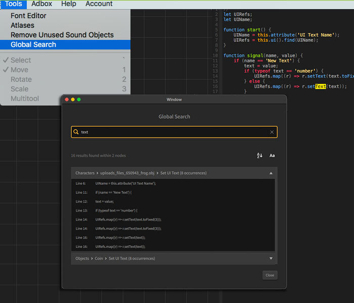Select Remove Unused Sound Objects

pos(62,35)
